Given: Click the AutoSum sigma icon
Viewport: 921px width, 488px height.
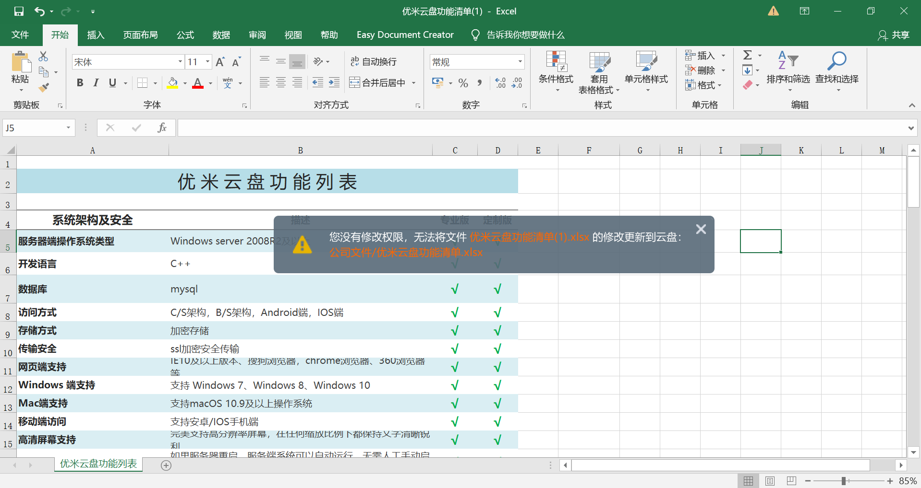Looking at the screenshot, I should (x=747, y=55).
